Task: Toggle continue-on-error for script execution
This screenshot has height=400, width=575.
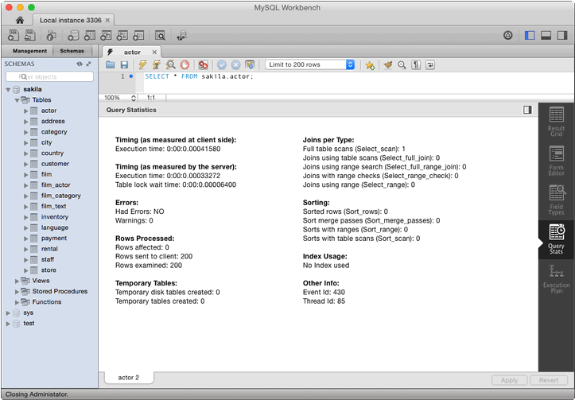Action: (x=203, y=65)
